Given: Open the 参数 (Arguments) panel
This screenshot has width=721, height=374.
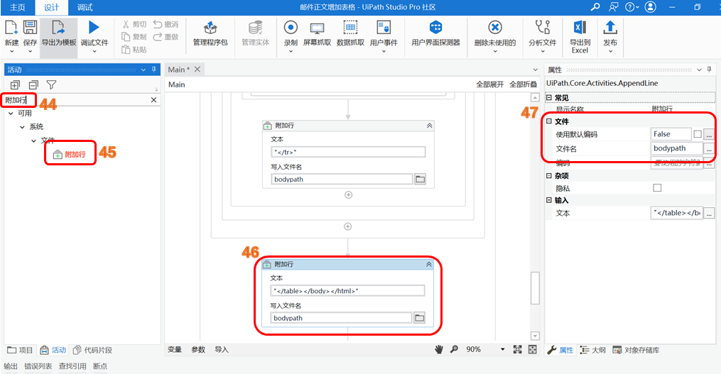Looking at the screenshot, I should pyautogui.click(x=198, y=350).
